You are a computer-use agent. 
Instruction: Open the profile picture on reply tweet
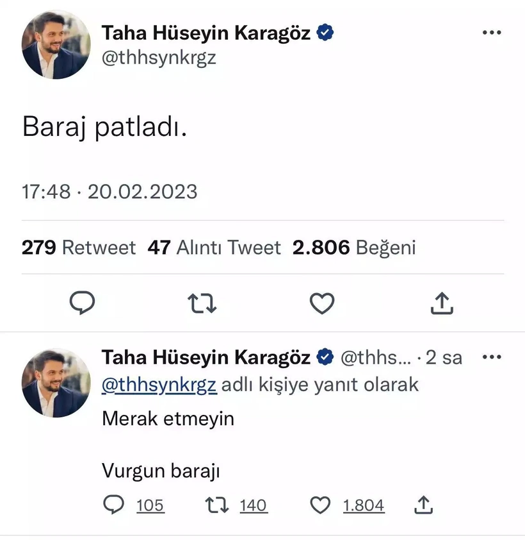[56, 384]
